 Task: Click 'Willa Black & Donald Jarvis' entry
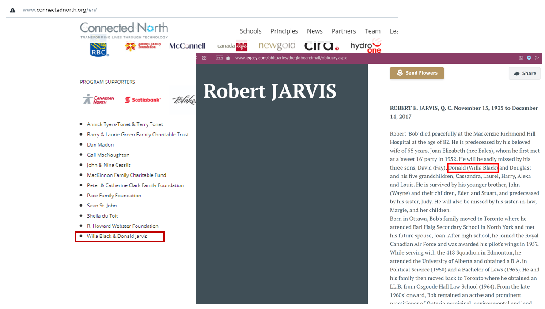click(117, 236)
